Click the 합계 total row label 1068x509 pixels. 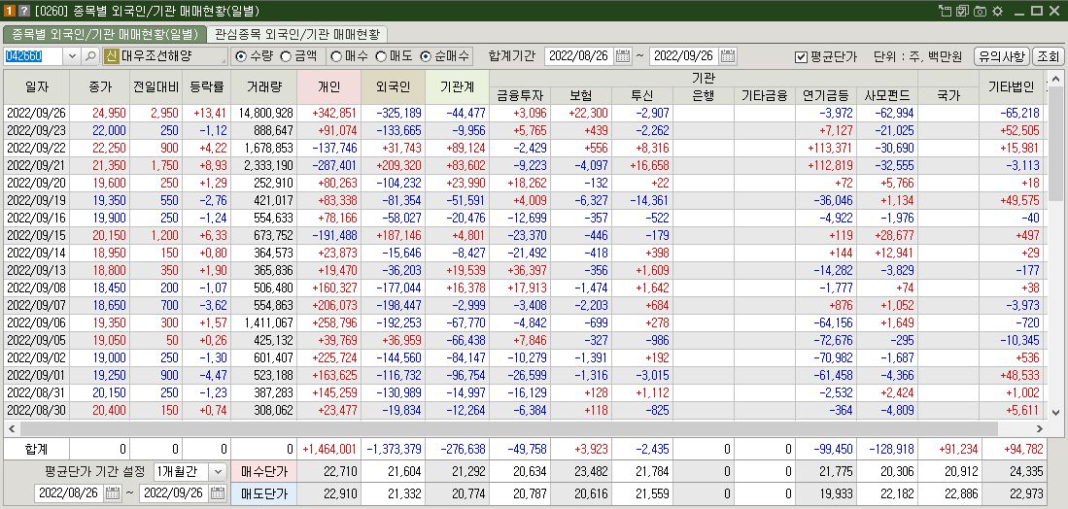coord(36,449)
